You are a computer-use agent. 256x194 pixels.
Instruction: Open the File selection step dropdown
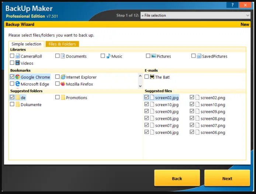coord(195,16)
